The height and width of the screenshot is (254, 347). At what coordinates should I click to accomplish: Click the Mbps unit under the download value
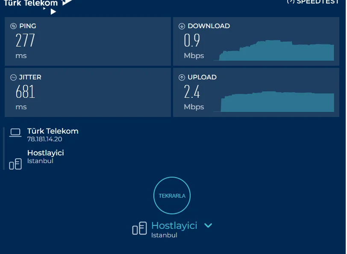194,55
